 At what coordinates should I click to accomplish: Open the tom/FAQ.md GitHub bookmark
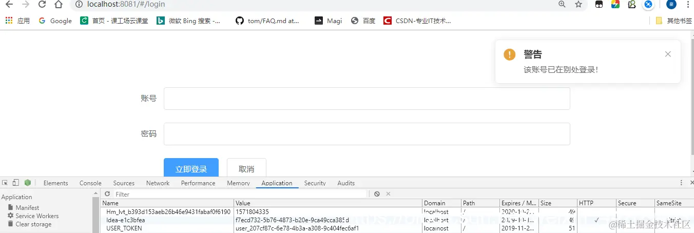click(x=267, y=21)
